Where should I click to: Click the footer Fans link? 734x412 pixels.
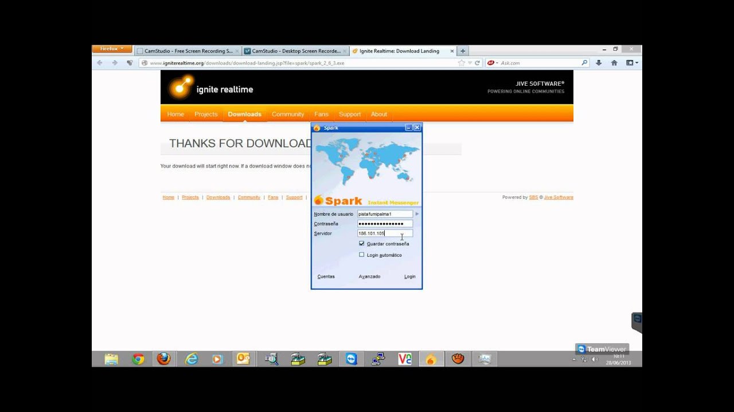pos(273,197)
